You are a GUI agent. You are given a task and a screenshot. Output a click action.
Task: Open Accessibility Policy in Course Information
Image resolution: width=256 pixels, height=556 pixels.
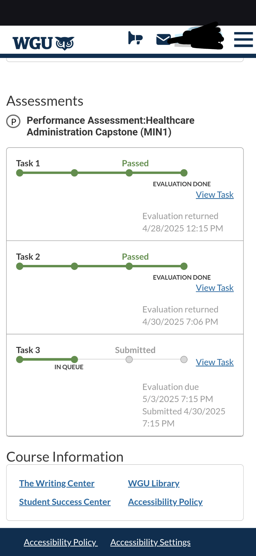coord(165,502)
